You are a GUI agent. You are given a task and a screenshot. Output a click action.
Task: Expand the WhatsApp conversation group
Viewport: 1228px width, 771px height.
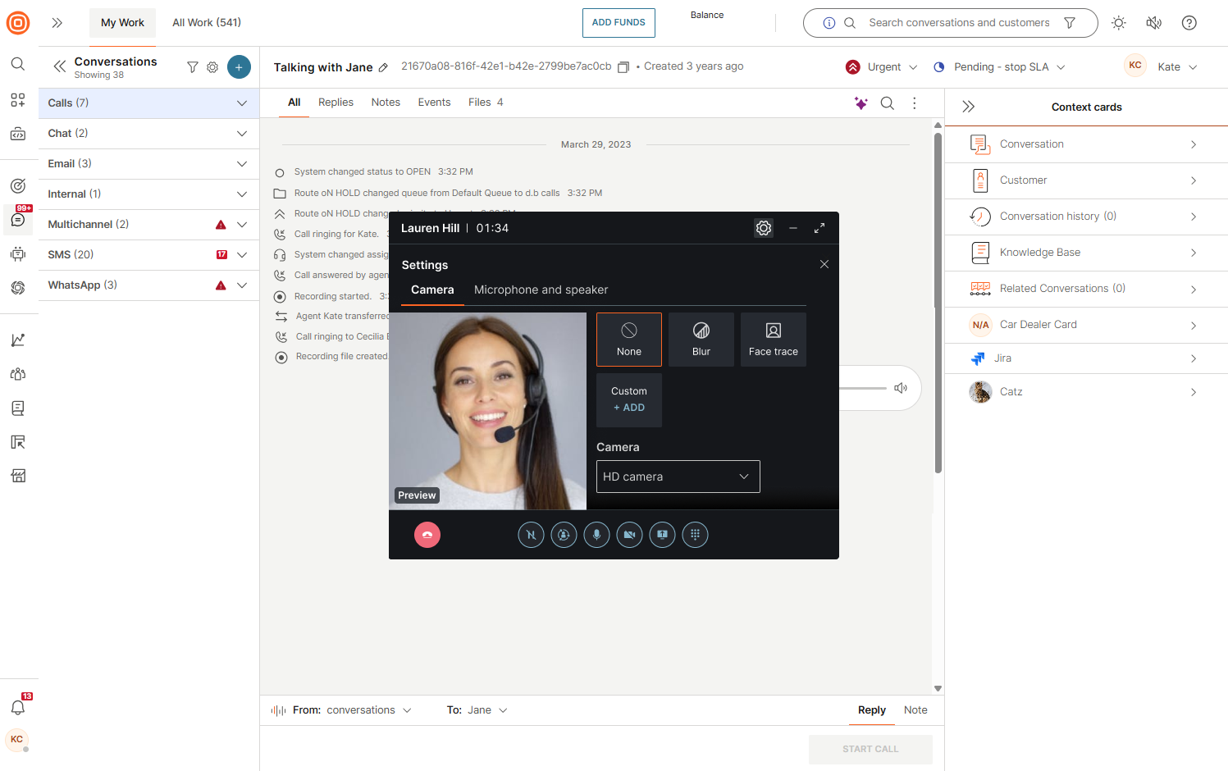point(241,285)
